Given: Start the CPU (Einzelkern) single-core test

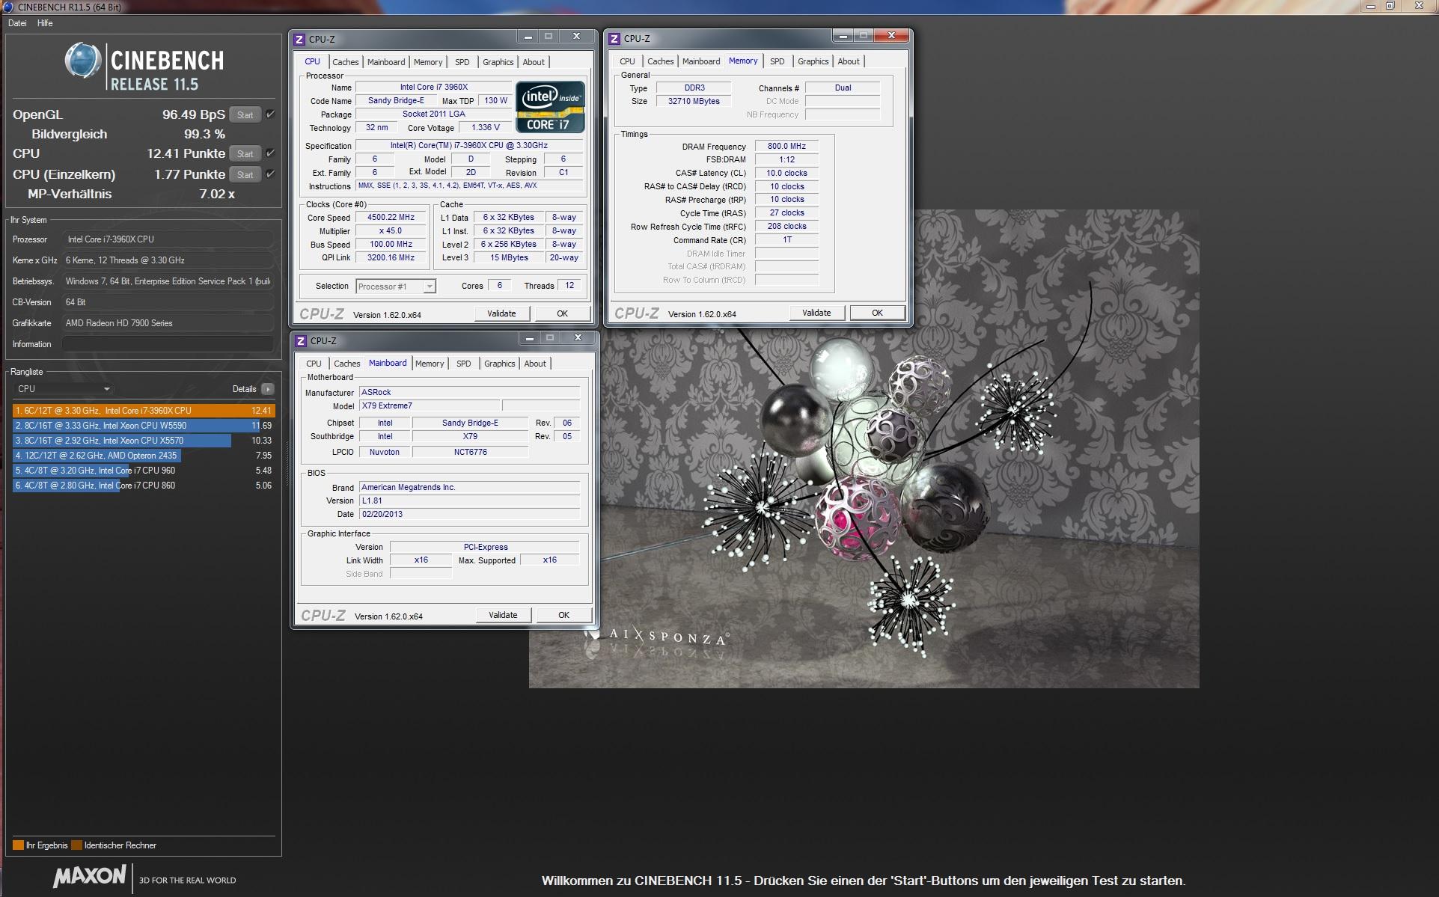Looking at the screenshot, I should point(245,175).
